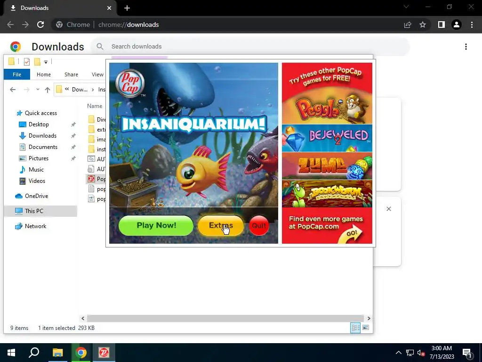Viewport: 482px width, 362px height.
Task: Open the Bejeweled 2 game banner
Action: (x=327, y=138)
